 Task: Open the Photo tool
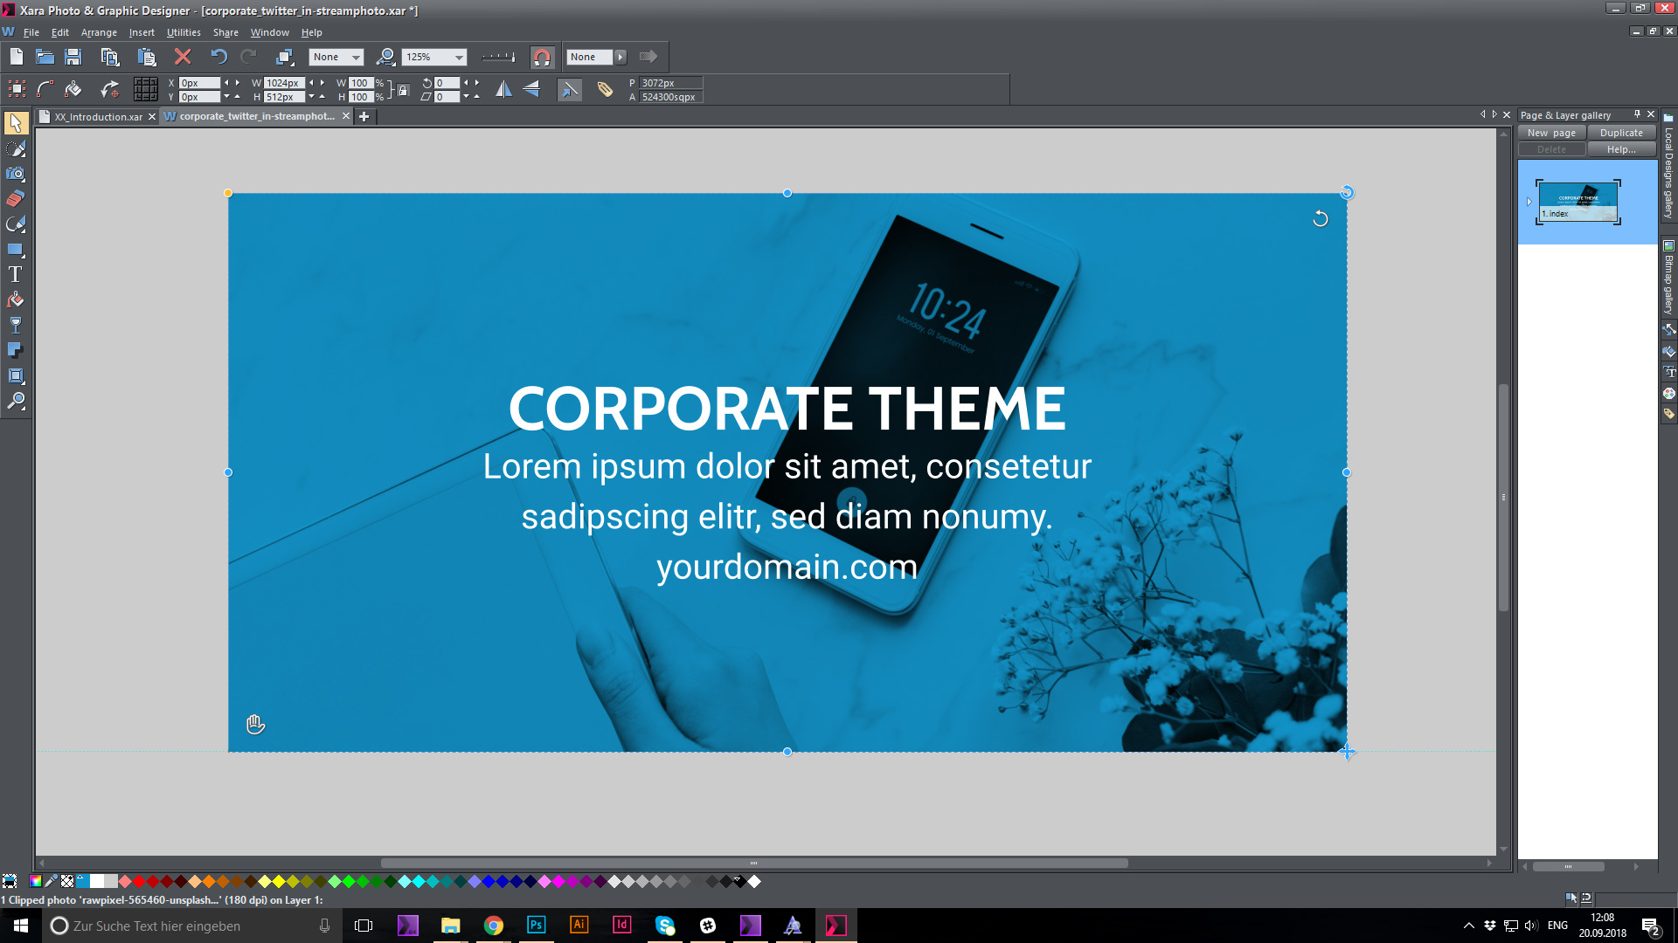[x=15, y=173]
